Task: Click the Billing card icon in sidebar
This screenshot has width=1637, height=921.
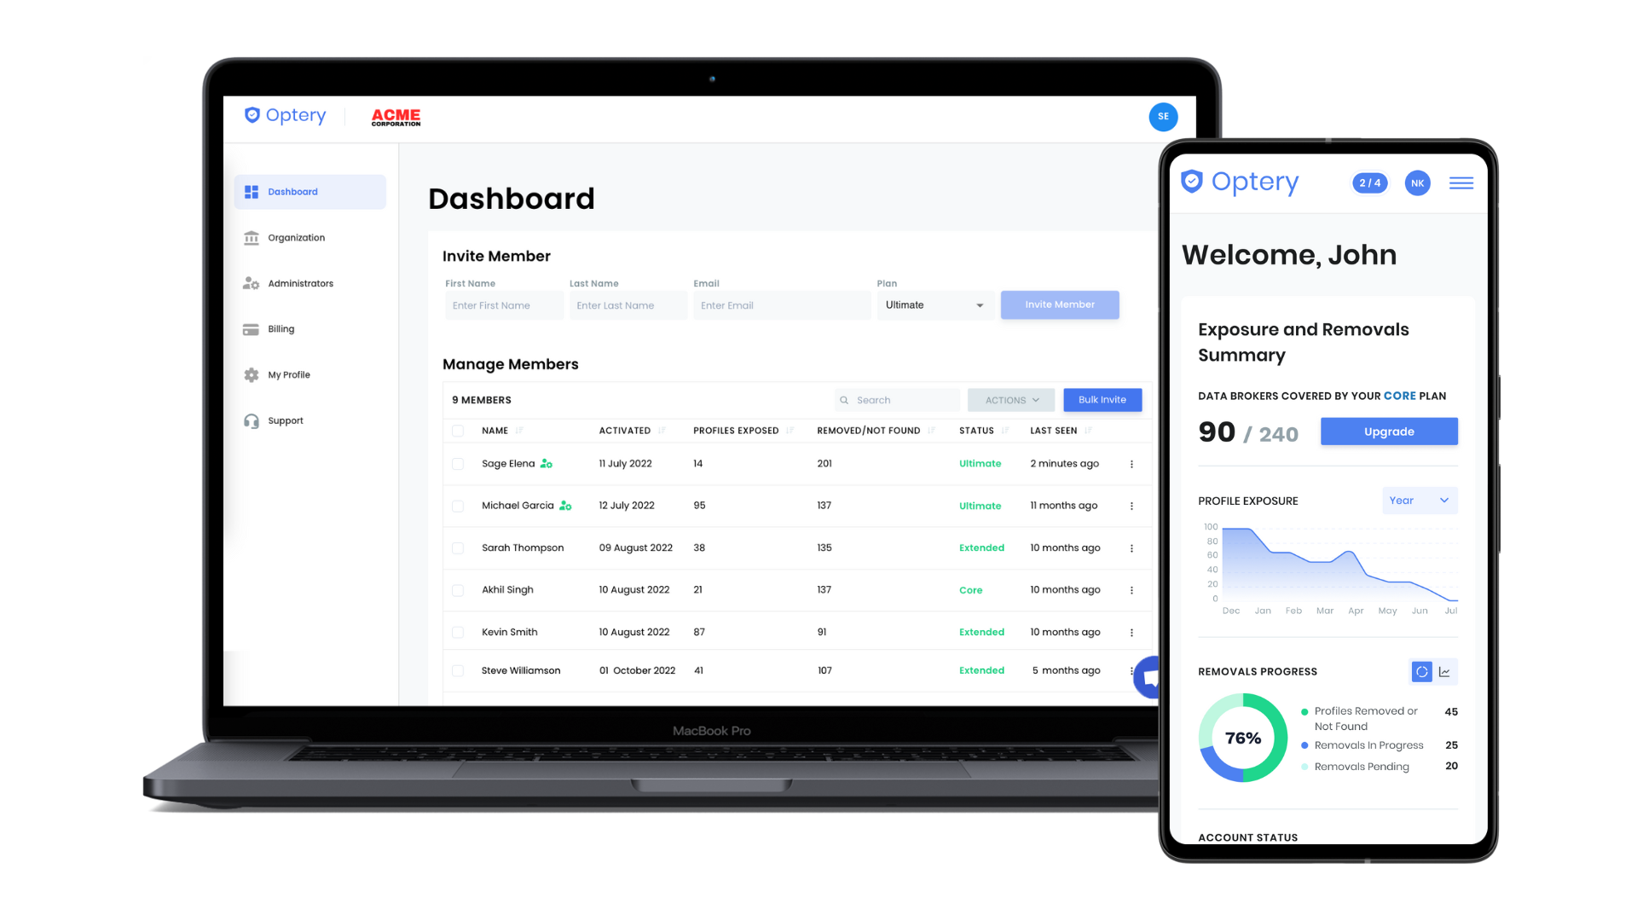Action: coord(250,328)
